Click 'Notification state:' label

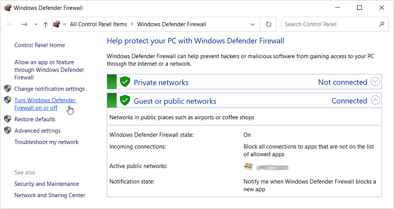[x=132, y=181]
